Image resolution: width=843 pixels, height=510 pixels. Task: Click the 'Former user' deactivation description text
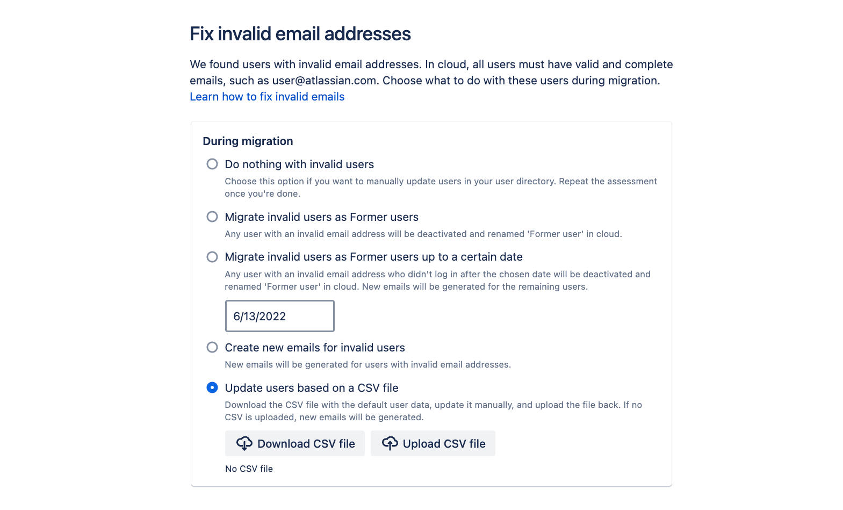tap(423, 234)
